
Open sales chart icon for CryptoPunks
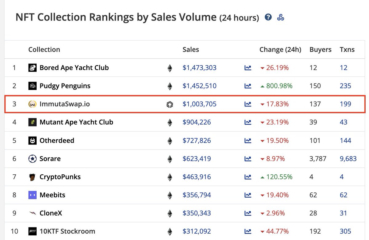(248, 177)
